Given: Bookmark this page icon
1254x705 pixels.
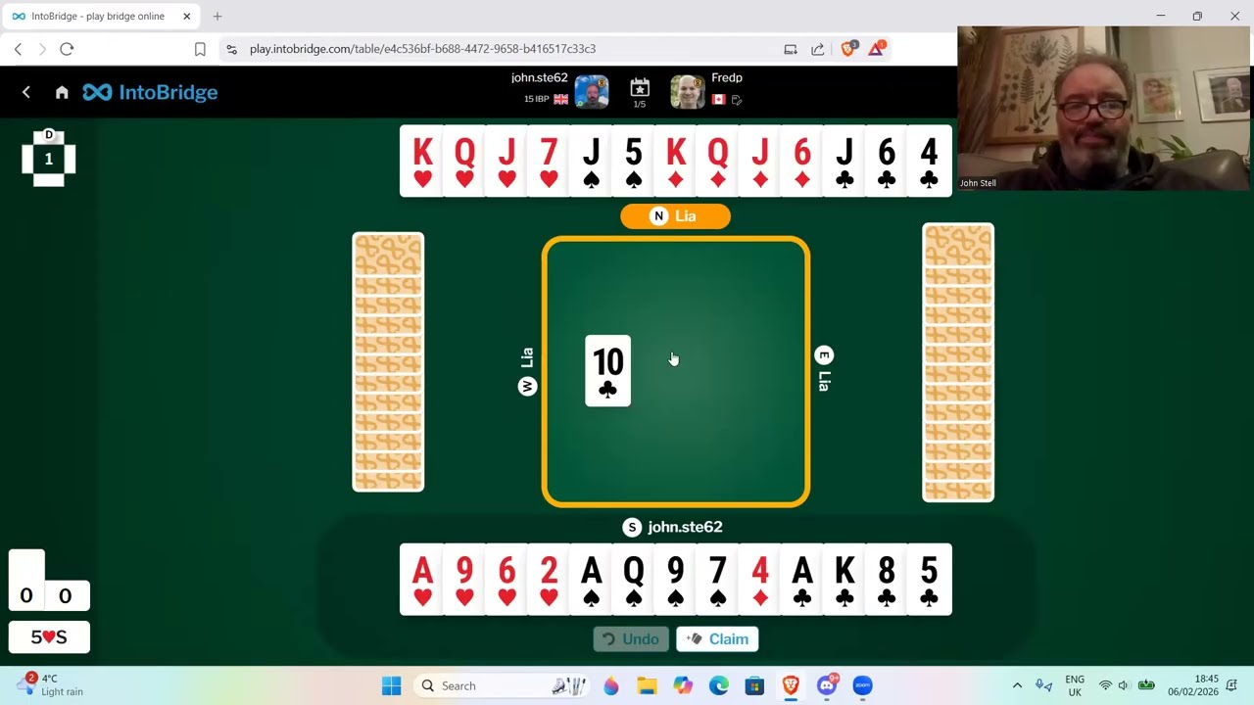Looking at the screenshot, I should 200,49.
